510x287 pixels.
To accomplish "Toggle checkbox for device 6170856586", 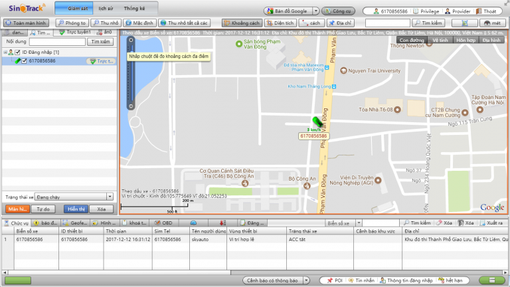I will tap(25, 61).
